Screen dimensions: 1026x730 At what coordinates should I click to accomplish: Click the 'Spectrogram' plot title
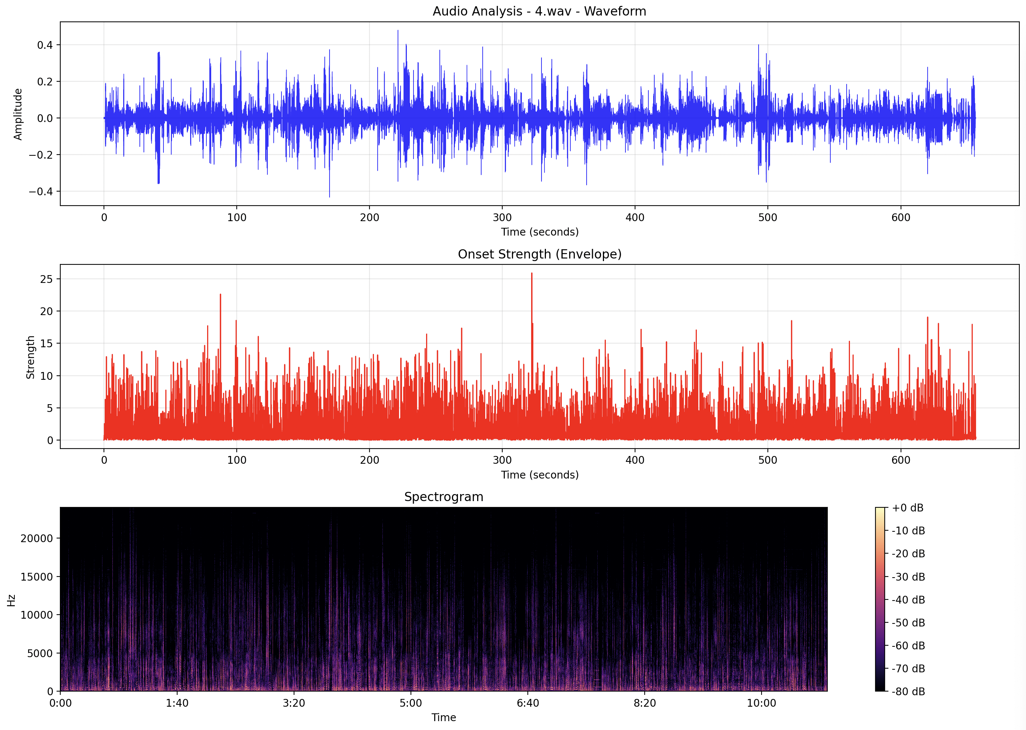[443, 497]
